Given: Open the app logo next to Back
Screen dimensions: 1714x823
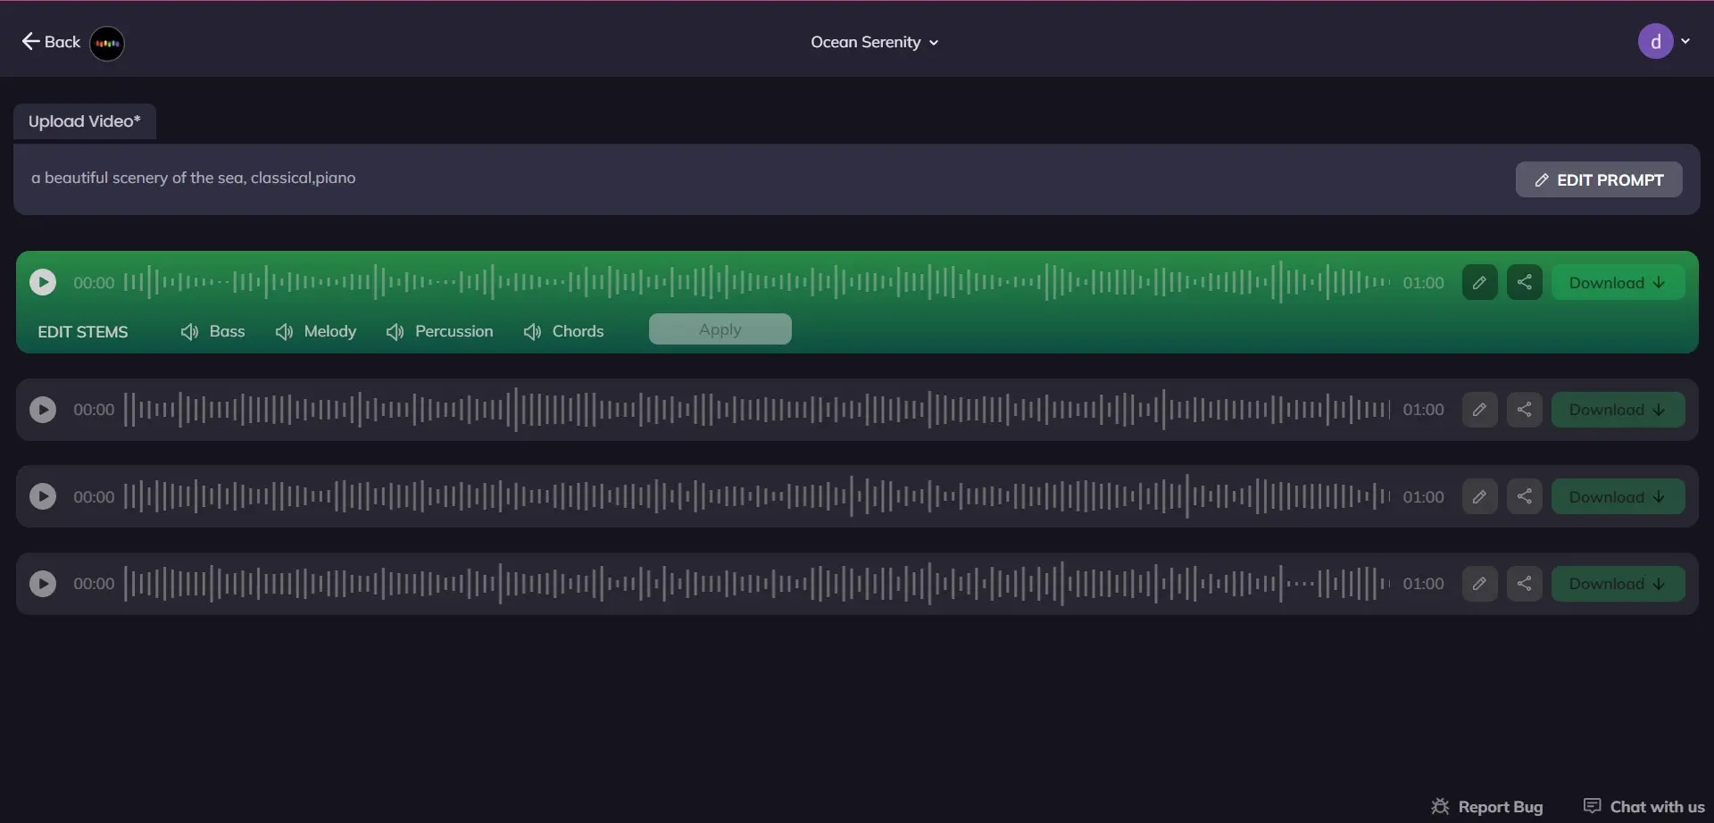Looking at the screenshot, I should coord(107,43).
